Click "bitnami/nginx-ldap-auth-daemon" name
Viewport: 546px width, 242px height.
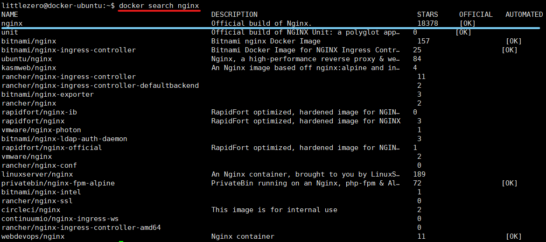[64, 139]
